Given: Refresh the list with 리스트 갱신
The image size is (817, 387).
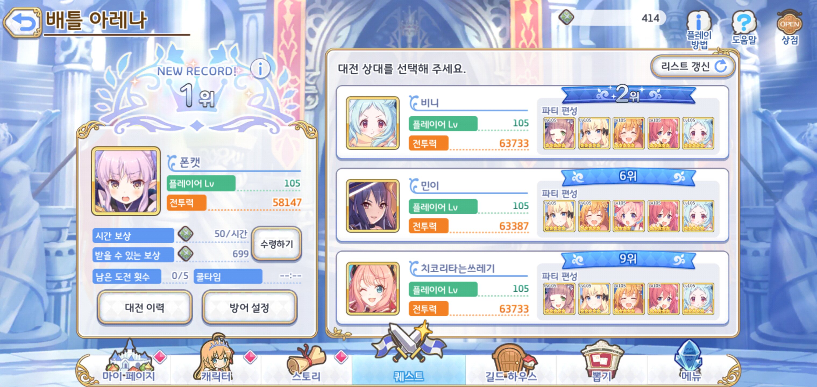Looking at the screenshot, I should coord(693,67).
